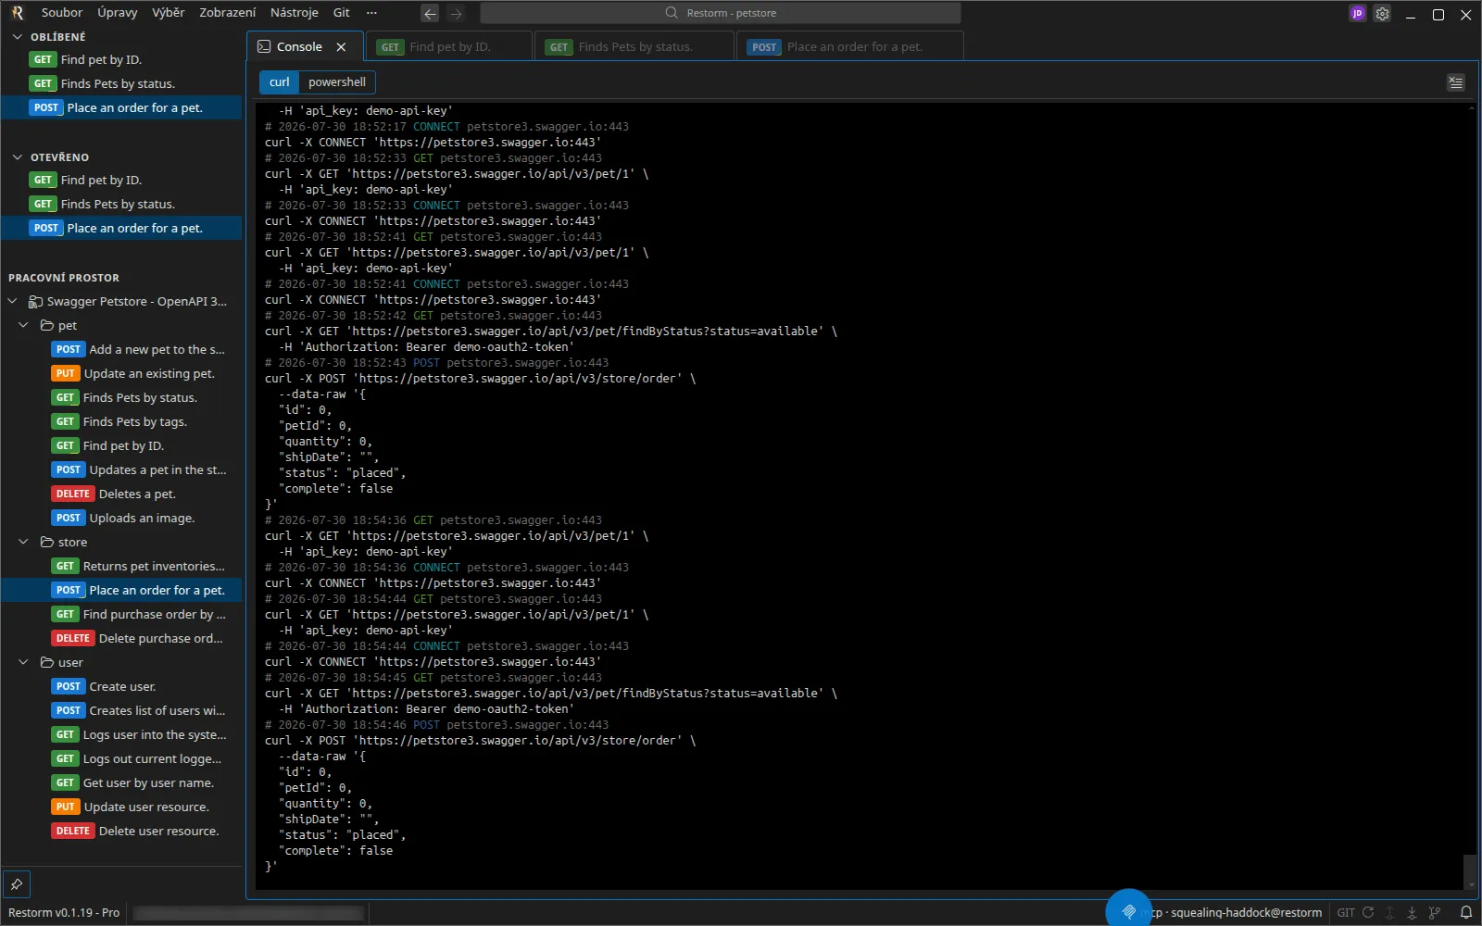Open Delete user resource request
This screenshot has width=1482, height=926.
pyautogui.click(x=121, y=832)
